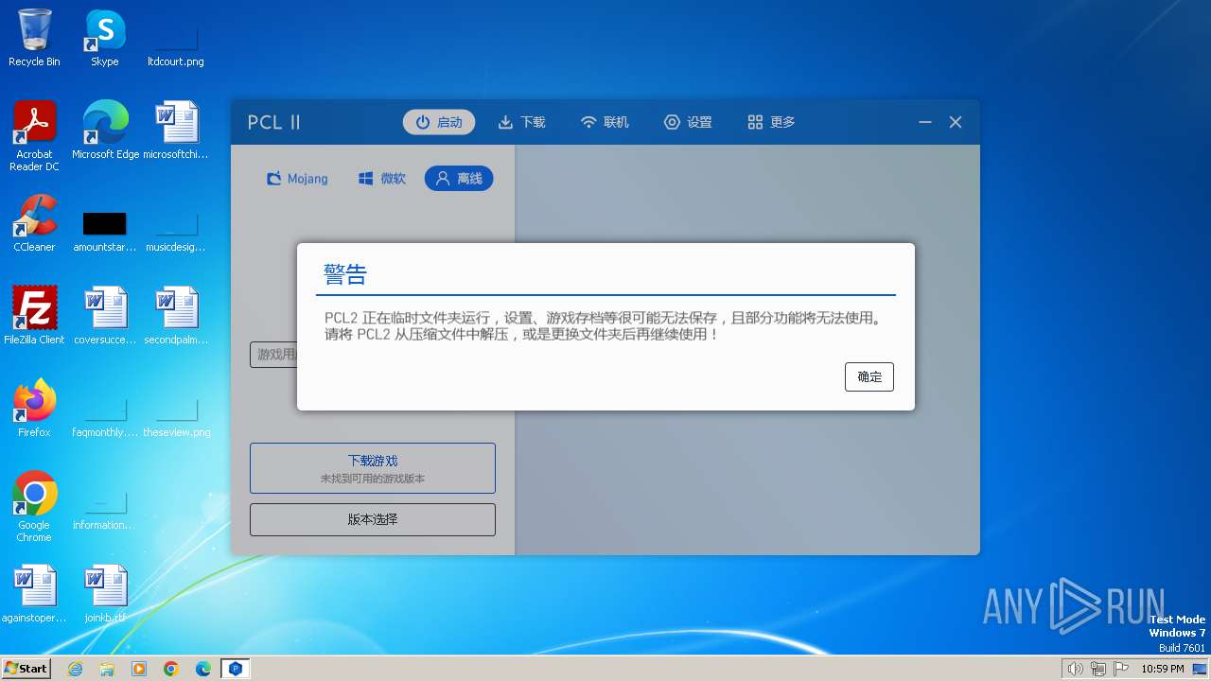This screenshot has width=1211, height=681.
Task: Select the Mojang login option
Action: coord(297,178)
